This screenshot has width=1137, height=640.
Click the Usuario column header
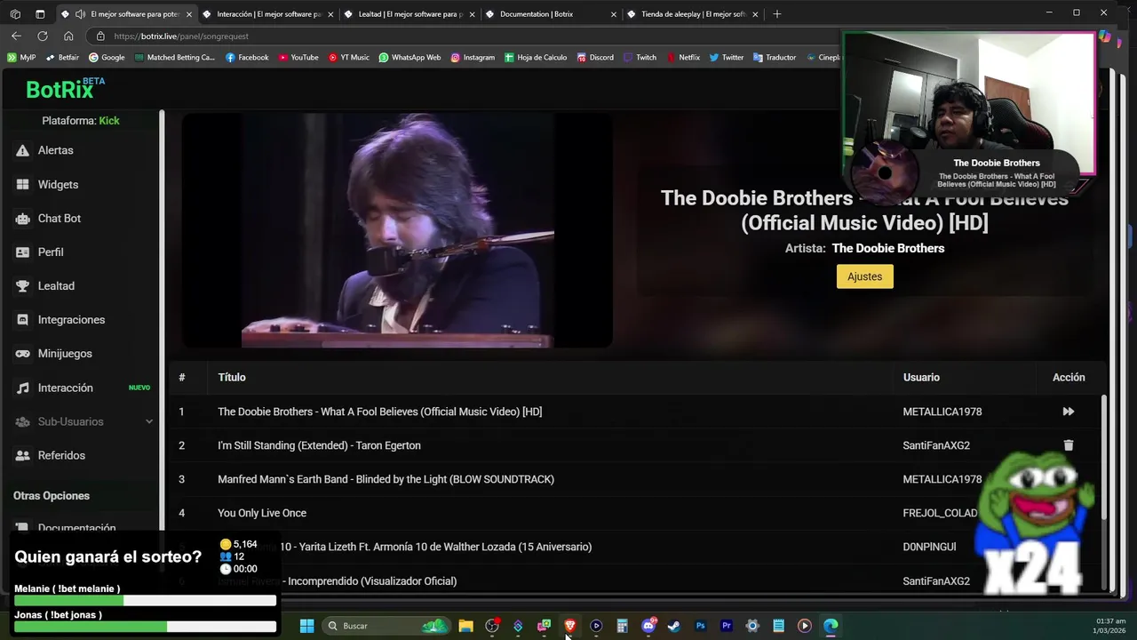[x=921, y=377]
